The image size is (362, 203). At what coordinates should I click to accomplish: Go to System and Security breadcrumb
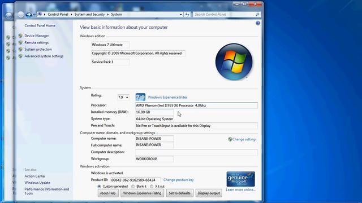coord(89,14)
